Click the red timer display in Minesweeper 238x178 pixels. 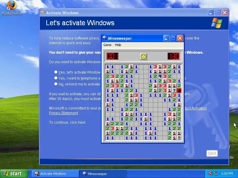tap(173, 56)
